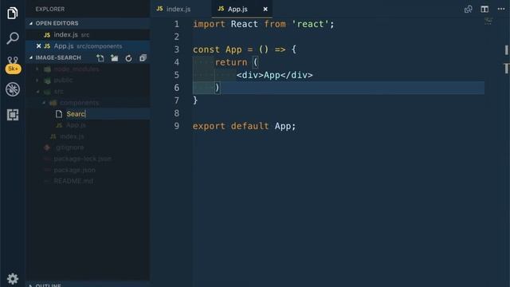
Task: Open the Search view in activity bar
Action: pyautogui.click(x=13, y=38)
